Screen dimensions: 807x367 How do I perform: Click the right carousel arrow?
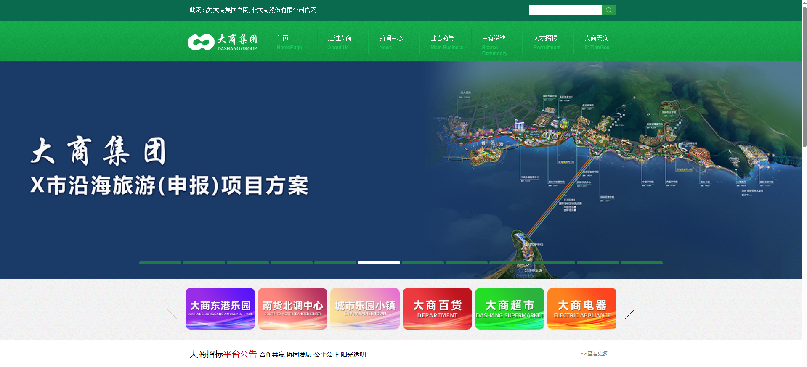click(x=629, y=309)
